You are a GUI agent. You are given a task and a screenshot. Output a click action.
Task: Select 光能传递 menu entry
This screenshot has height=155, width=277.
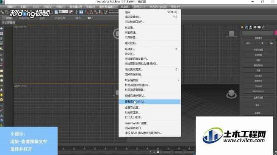point(150,33)
